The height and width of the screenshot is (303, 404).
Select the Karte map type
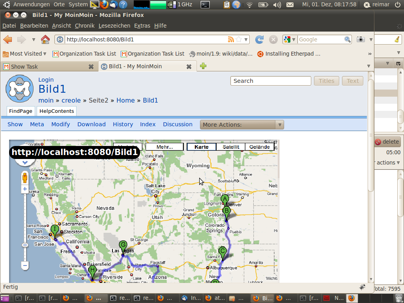coord(202,147)
